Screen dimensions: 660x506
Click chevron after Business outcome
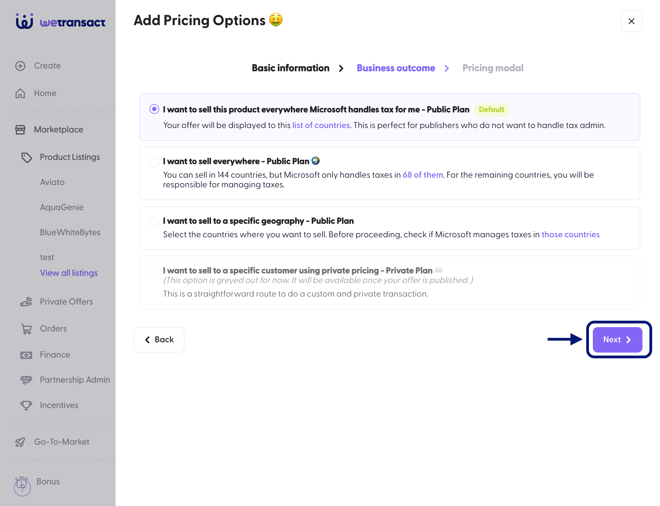point(447,68)
